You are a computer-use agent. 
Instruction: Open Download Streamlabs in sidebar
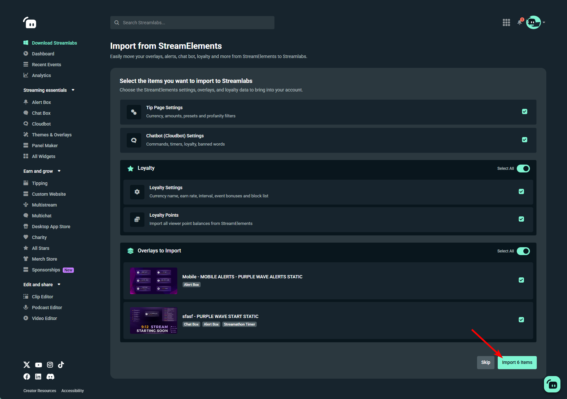pyautogui.click(x=50, y=43)
